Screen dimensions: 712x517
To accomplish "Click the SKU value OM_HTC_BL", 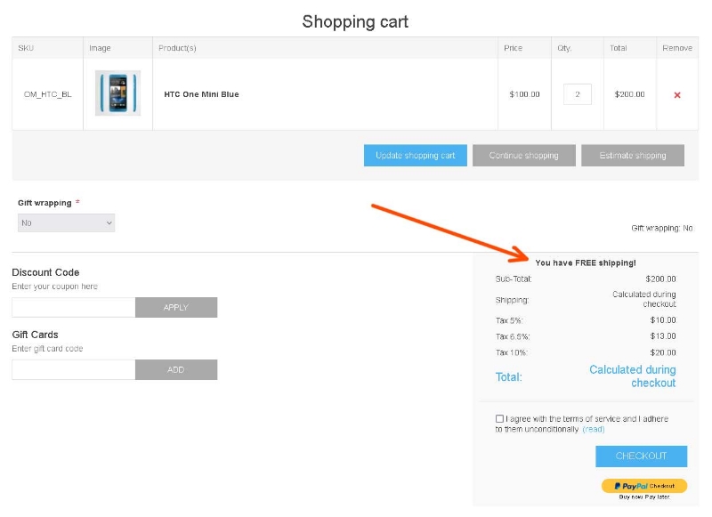I will (48, 94).
